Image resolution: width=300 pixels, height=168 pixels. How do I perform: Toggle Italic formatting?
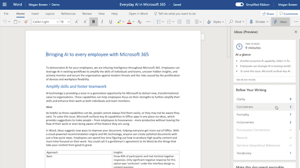(x=102, y=22)
